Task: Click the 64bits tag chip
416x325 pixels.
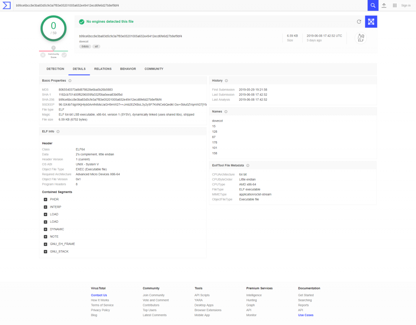Action: point(85,47)
